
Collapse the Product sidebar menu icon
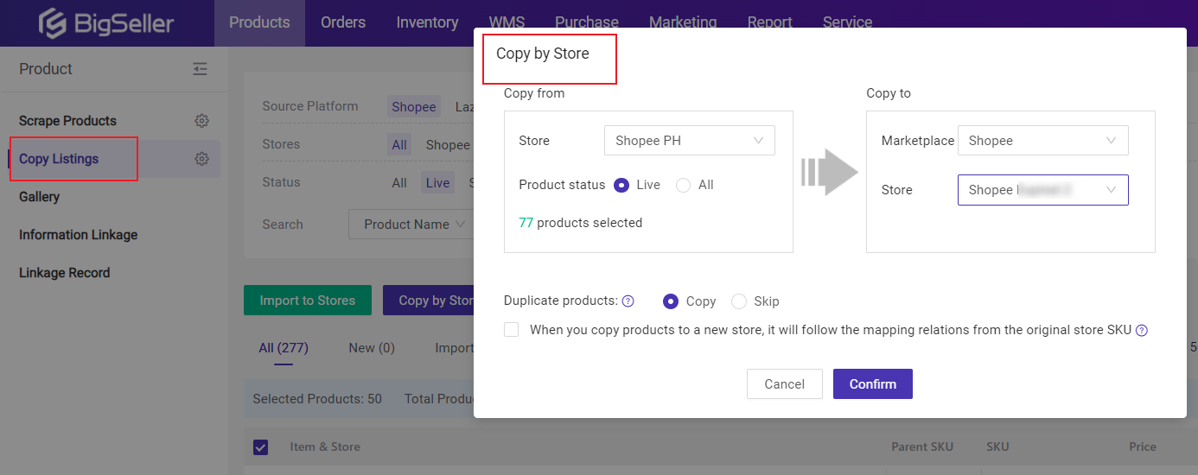pos(200,69)
